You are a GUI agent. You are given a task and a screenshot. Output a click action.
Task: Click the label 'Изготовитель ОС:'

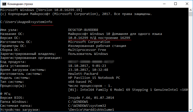pos(16,42)
